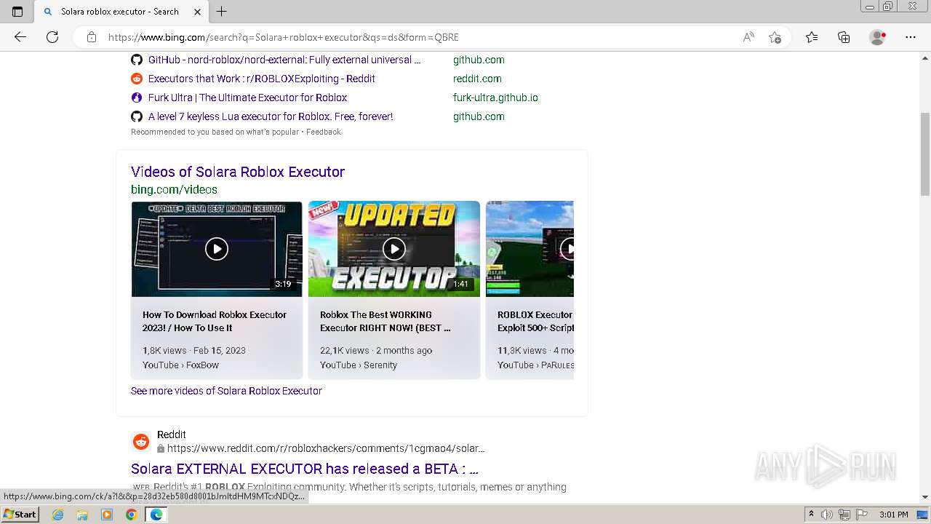Open tab actions menu icon
The width and height of the screenshot is (931, 524).
17,12
